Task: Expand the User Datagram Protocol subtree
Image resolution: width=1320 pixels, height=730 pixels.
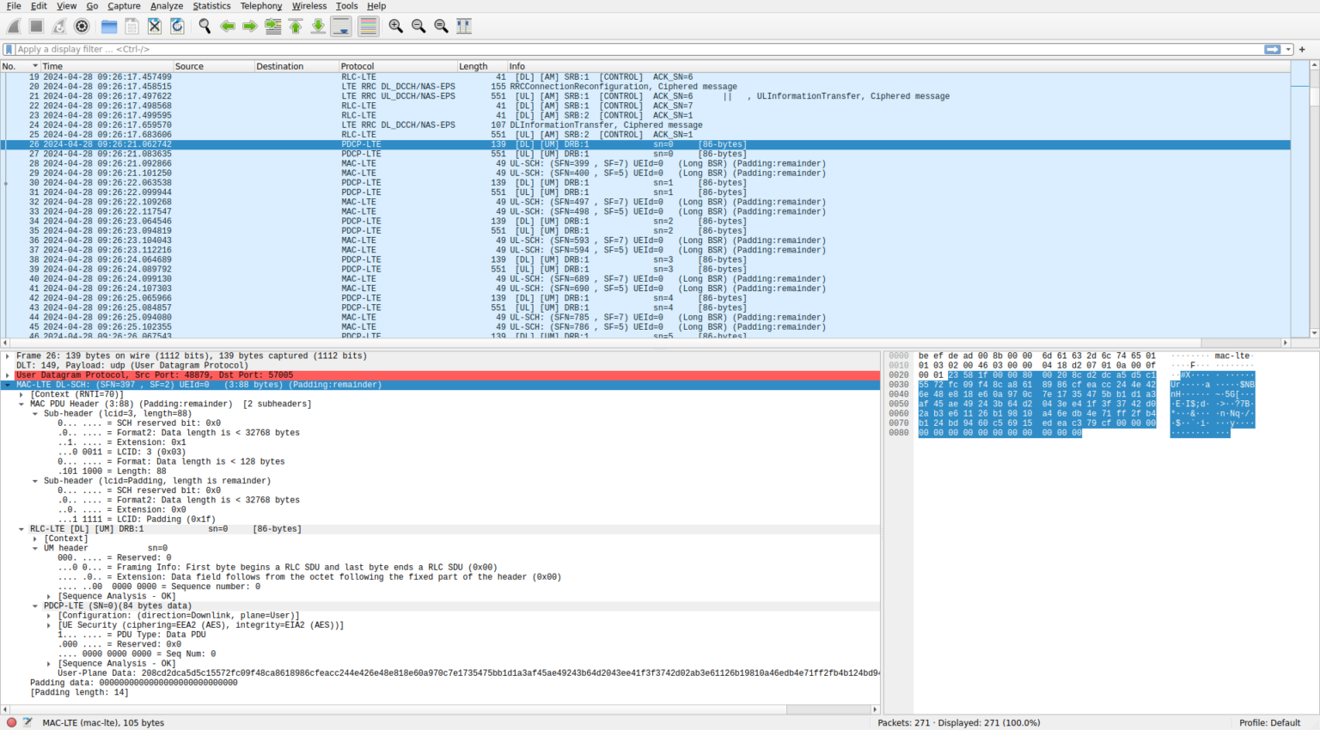Action: point(8,375)
